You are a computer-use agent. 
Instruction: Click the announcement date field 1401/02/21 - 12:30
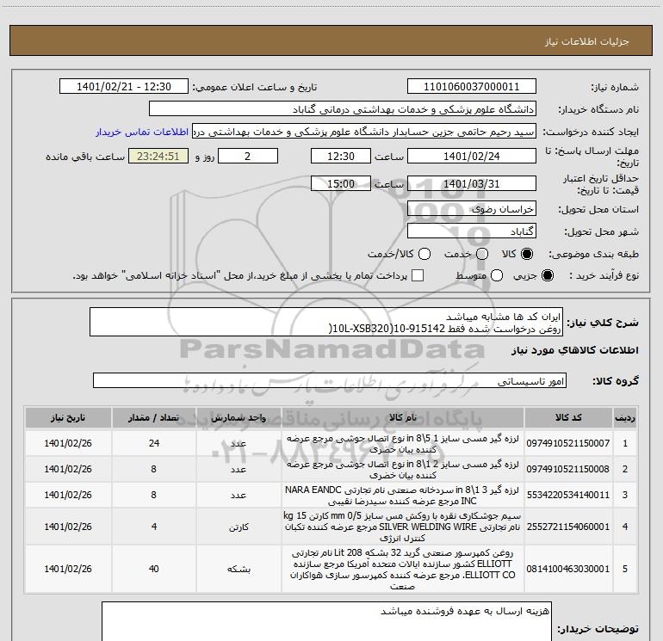tap(124, 87)
